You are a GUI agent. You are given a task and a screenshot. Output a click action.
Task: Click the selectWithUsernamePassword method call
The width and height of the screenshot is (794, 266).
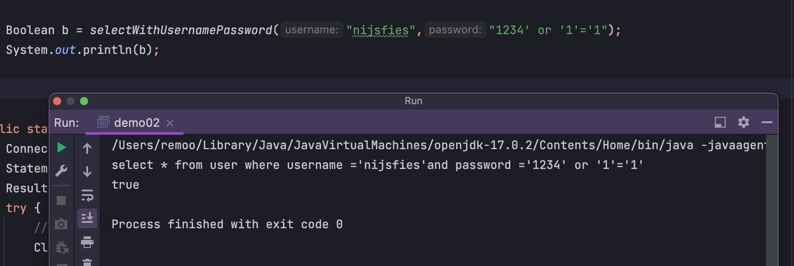(181, 30)
